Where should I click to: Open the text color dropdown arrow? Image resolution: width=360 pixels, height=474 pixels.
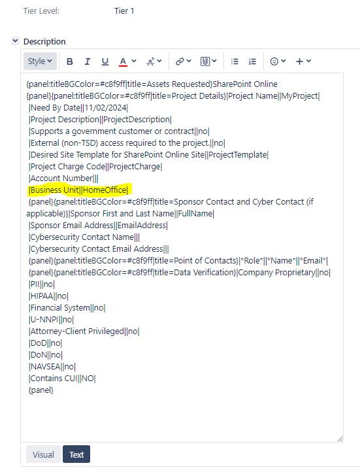click(134, 61)
